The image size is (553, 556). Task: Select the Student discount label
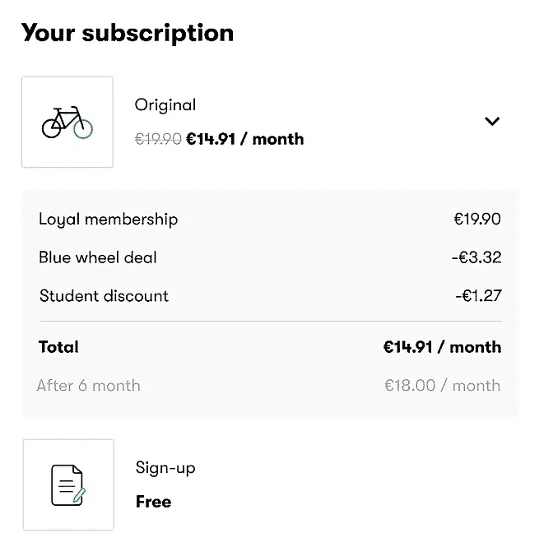[x=104, y=296]
